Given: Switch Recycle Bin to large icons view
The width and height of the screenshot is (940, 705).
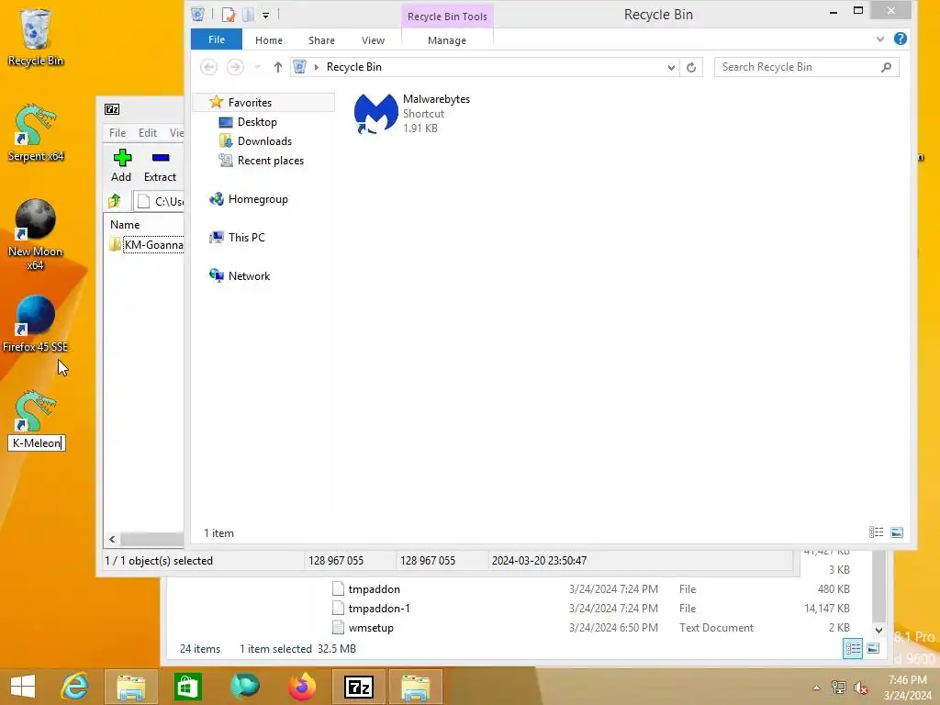Looking at the screenshot, I should click(x=897, y=532).
